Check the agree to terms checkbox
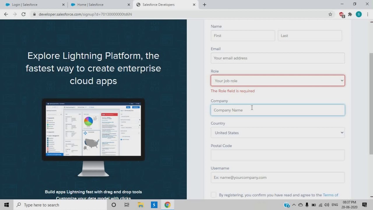 click(214, 195)
